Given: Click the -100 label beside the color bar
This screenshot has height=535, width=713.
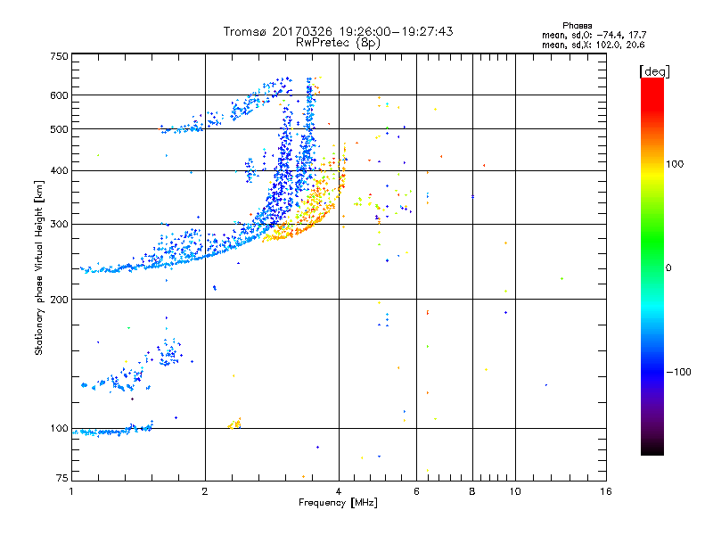Looking at the screenshot, I should pyautogui.click(x=678, y=372).
